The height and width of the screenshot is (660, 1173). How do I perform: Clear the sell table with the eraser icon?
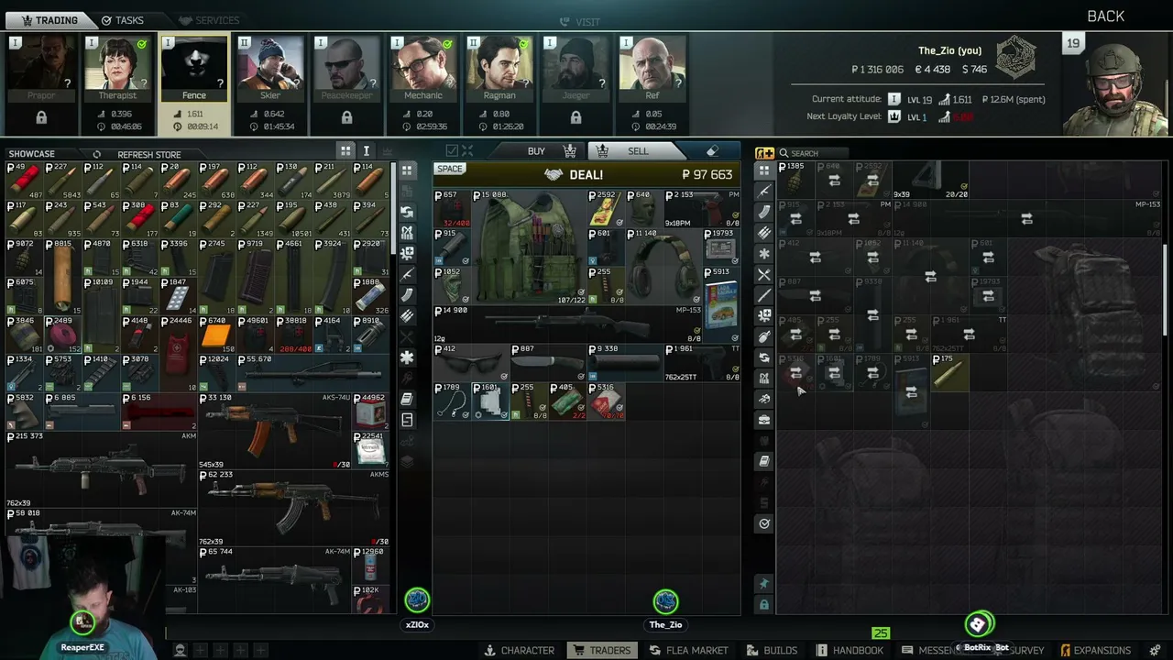tap(712, 151)
